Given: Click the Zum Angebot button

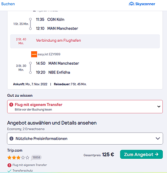Looking at the screenshot, I should click(x=141, y=154).
